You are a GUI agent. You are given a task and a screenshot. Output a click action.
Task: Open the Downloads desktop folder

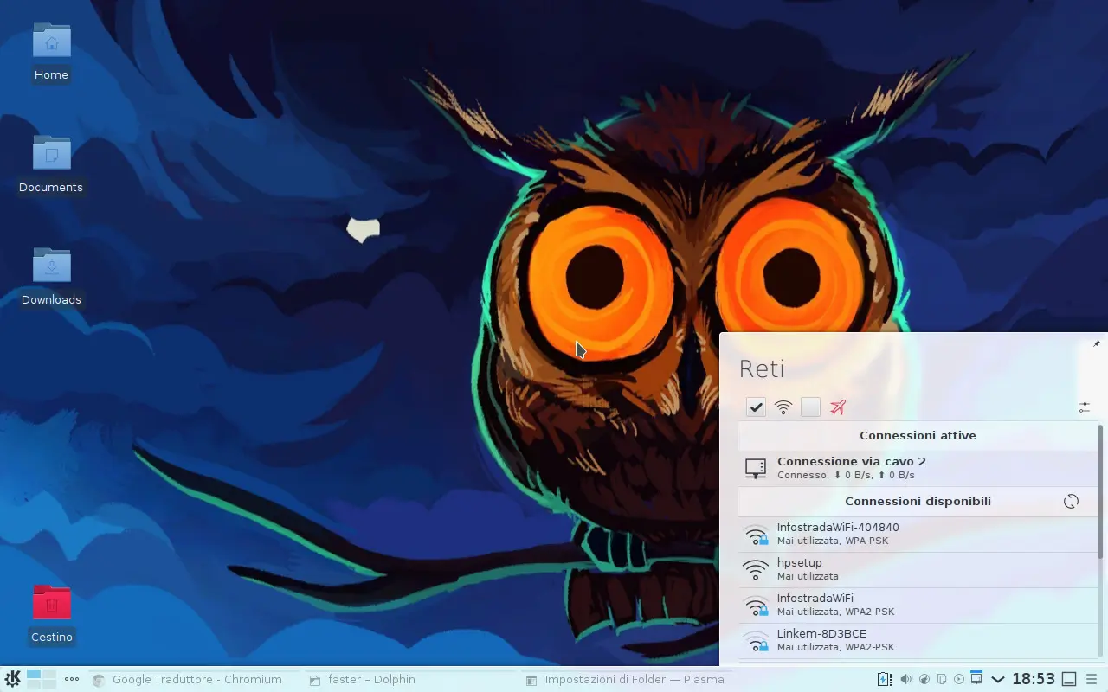pyautogui.click(x=51, y=277)
